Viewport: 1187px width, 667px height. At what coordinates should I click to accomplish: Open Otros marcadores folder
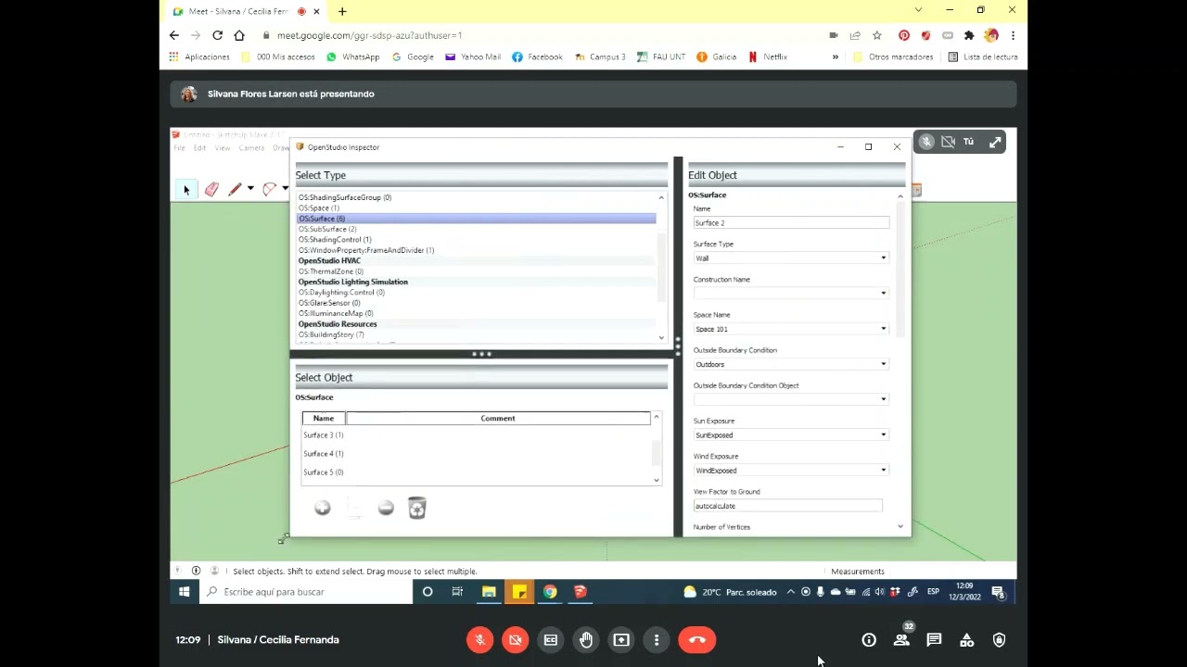(x=893, y=57)
